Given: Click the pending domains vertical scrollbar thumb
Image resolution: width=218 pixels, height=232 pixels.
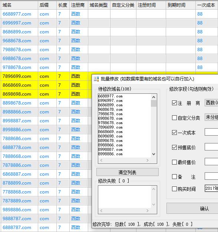Looking at the screenshot, I should (153, 103).
